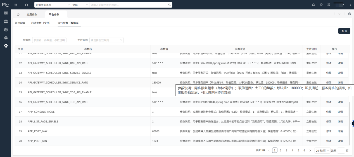Open the user account dropdown in header

[x=340, y=5]
